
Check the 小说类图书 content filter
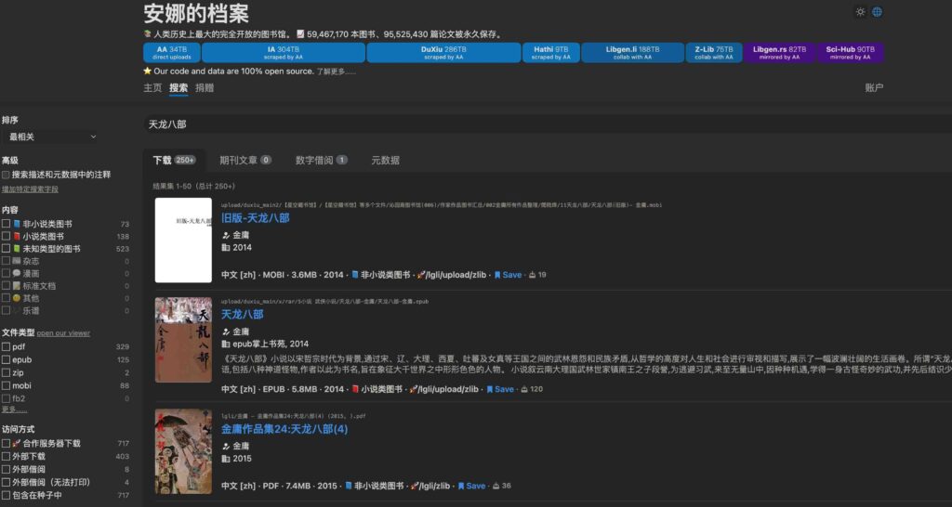[x=7, y=237]
